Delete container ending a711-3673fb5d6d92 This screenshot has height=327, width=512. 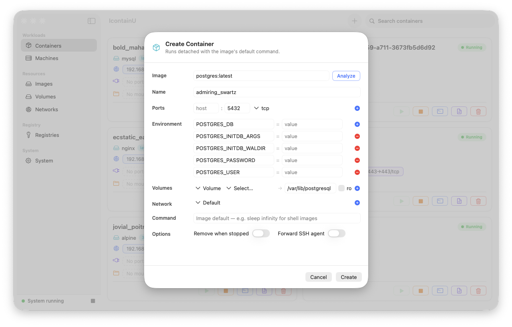tap(478, 112)
